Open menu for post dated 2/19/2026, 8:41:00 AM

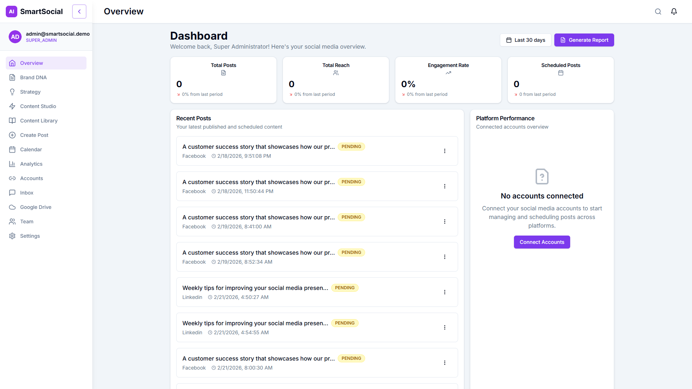point(445,222)
